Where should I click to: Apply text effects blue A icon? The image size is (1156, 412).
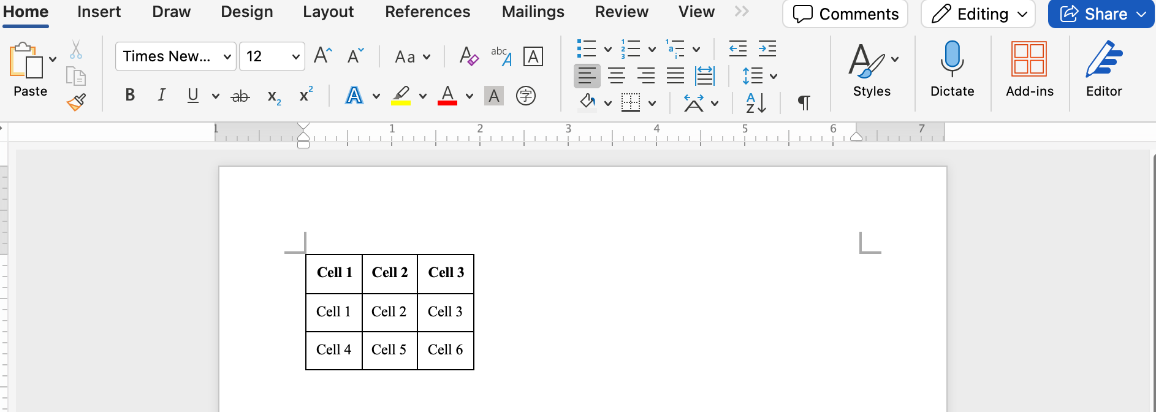(x=354, y=96)
